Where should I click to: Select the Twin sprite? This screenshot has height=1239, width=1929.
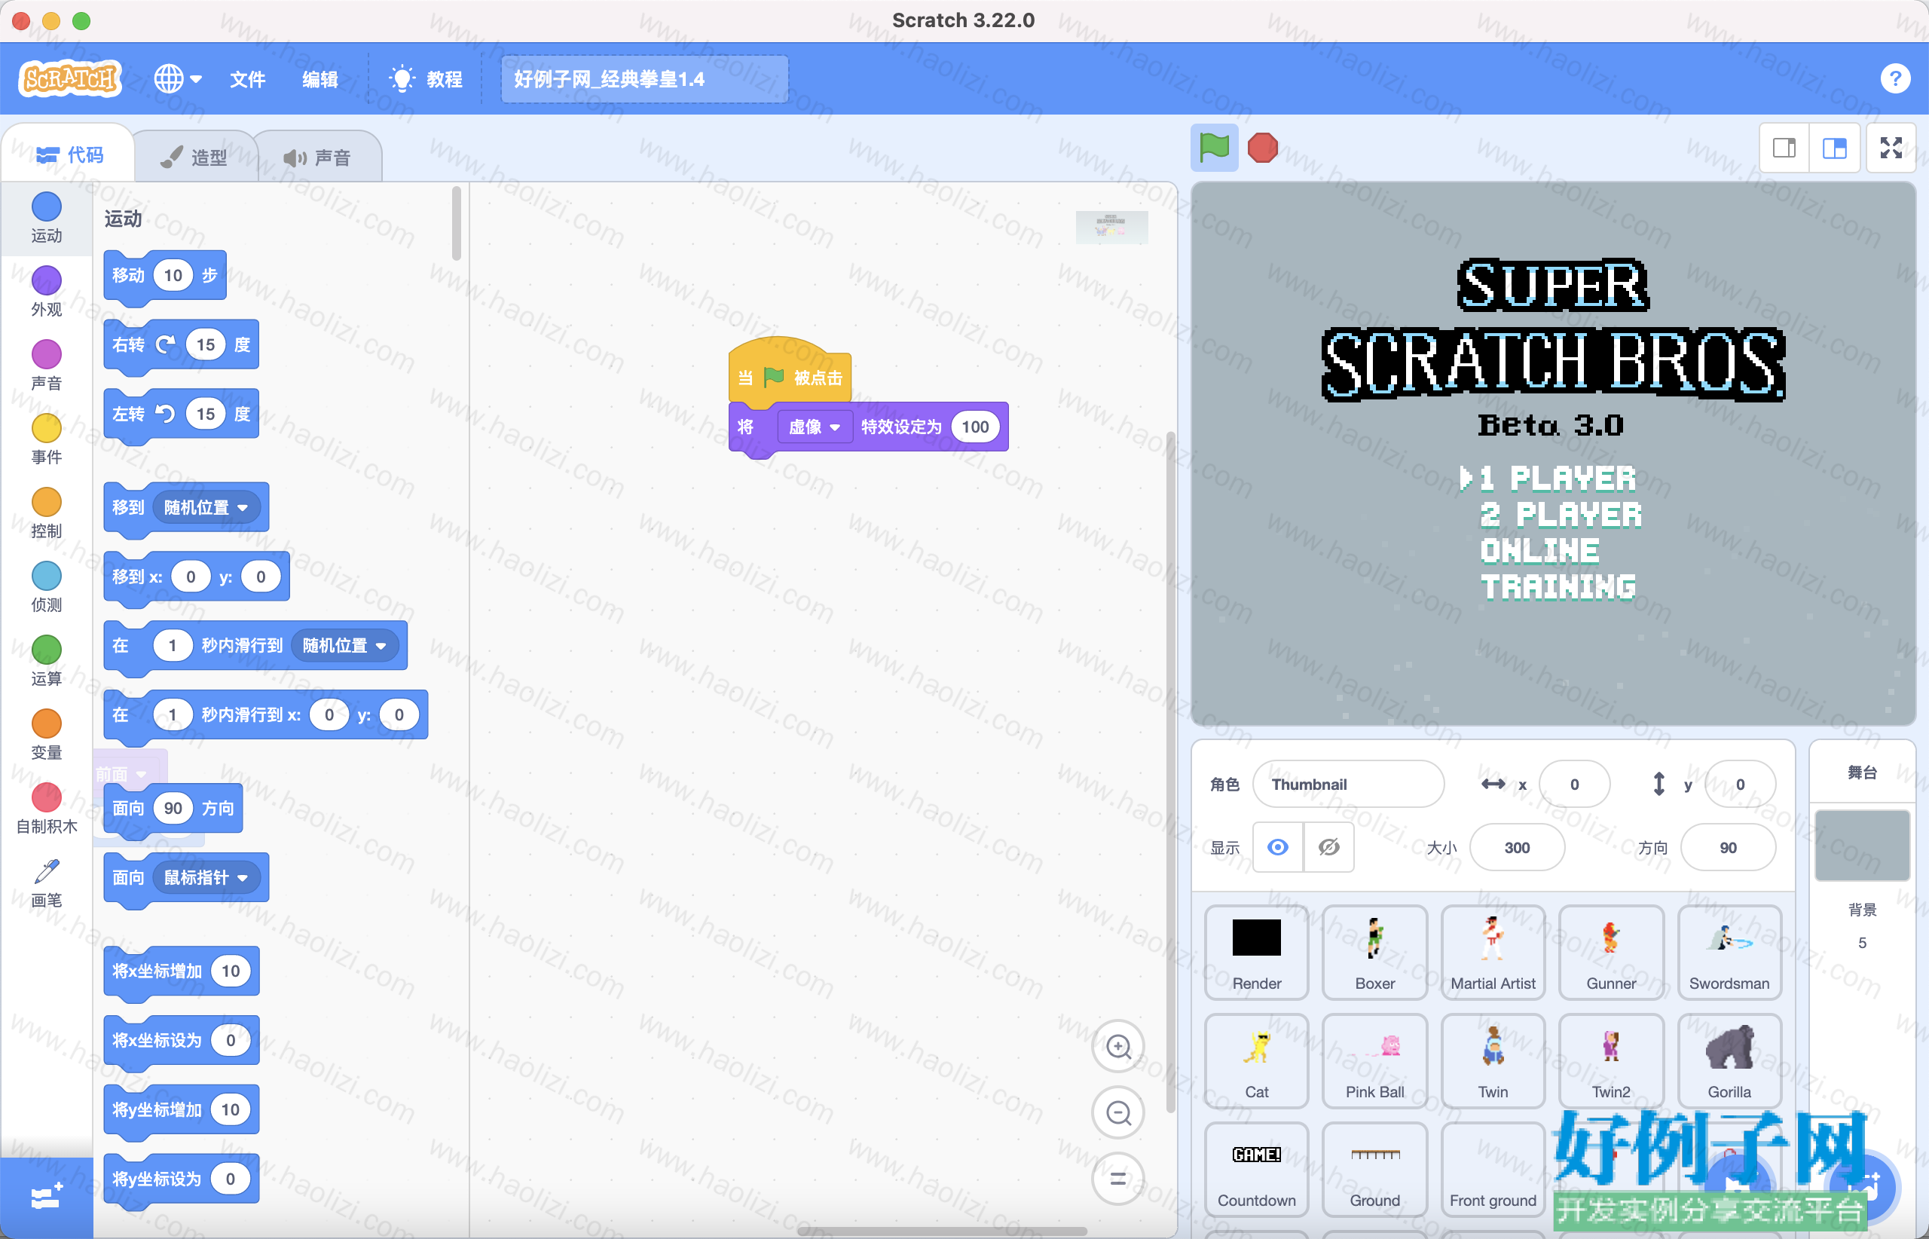(1493, 1061)
